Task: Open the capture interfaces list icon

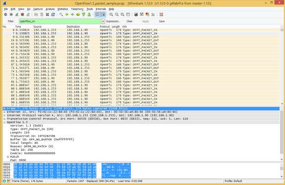Action: (x=5, y=14)
